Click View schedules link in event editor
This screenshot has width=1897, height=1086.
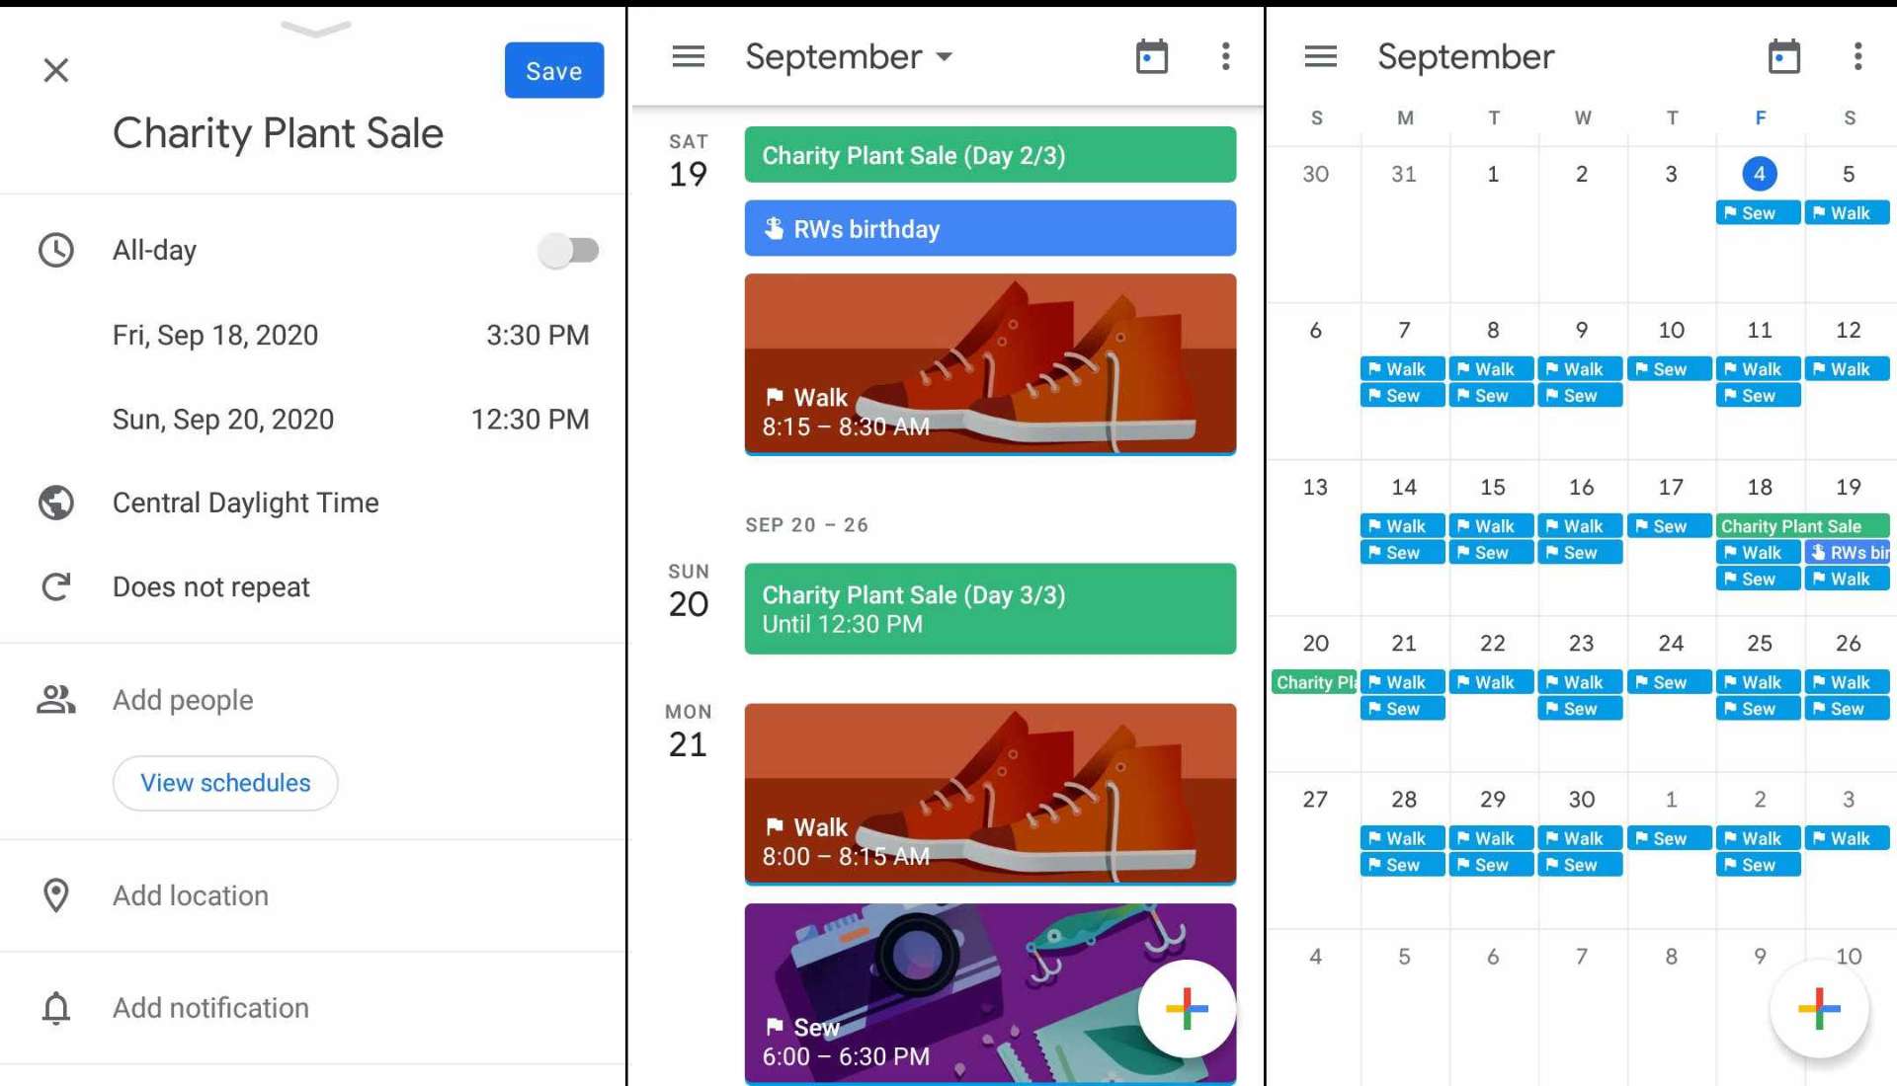click(x=225, y=781)
